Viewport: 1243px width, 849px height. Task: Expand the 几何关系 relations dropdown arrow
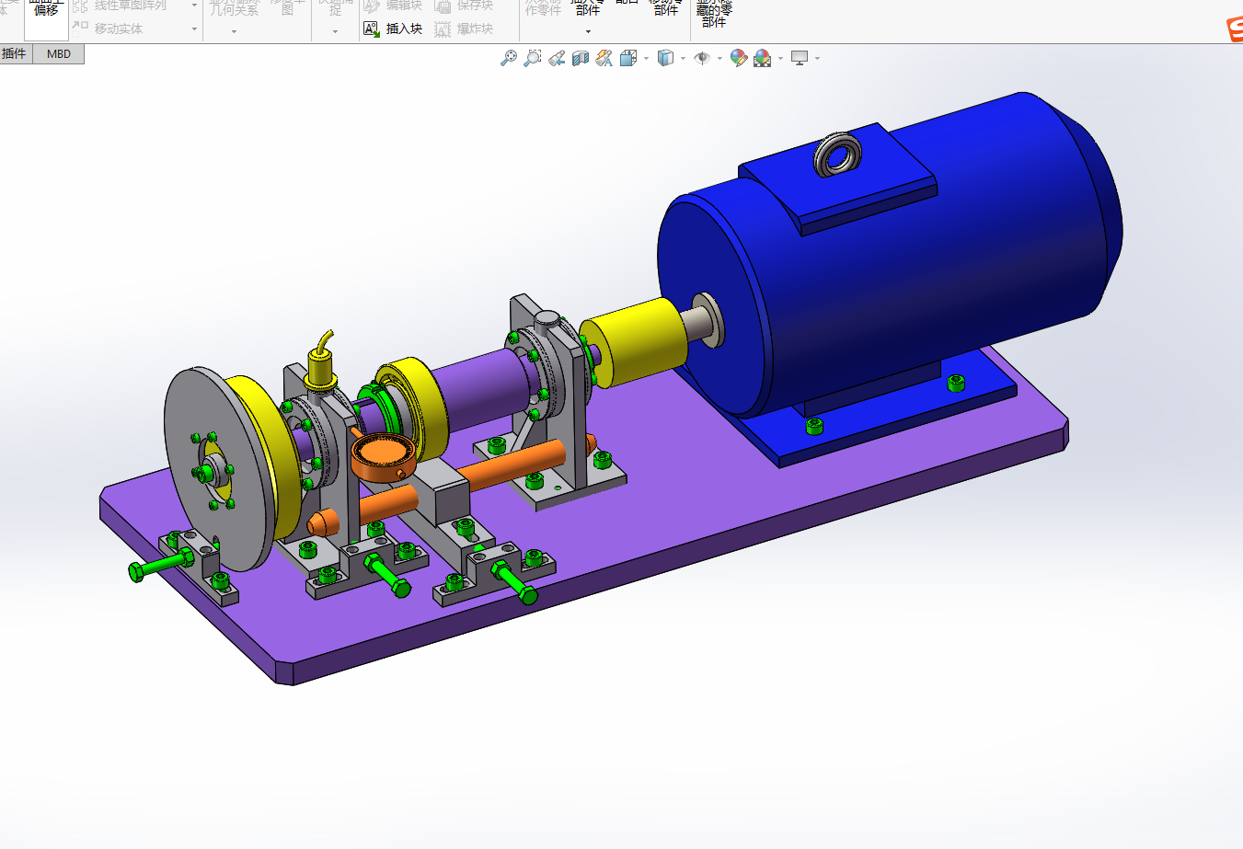coord(234,31)
